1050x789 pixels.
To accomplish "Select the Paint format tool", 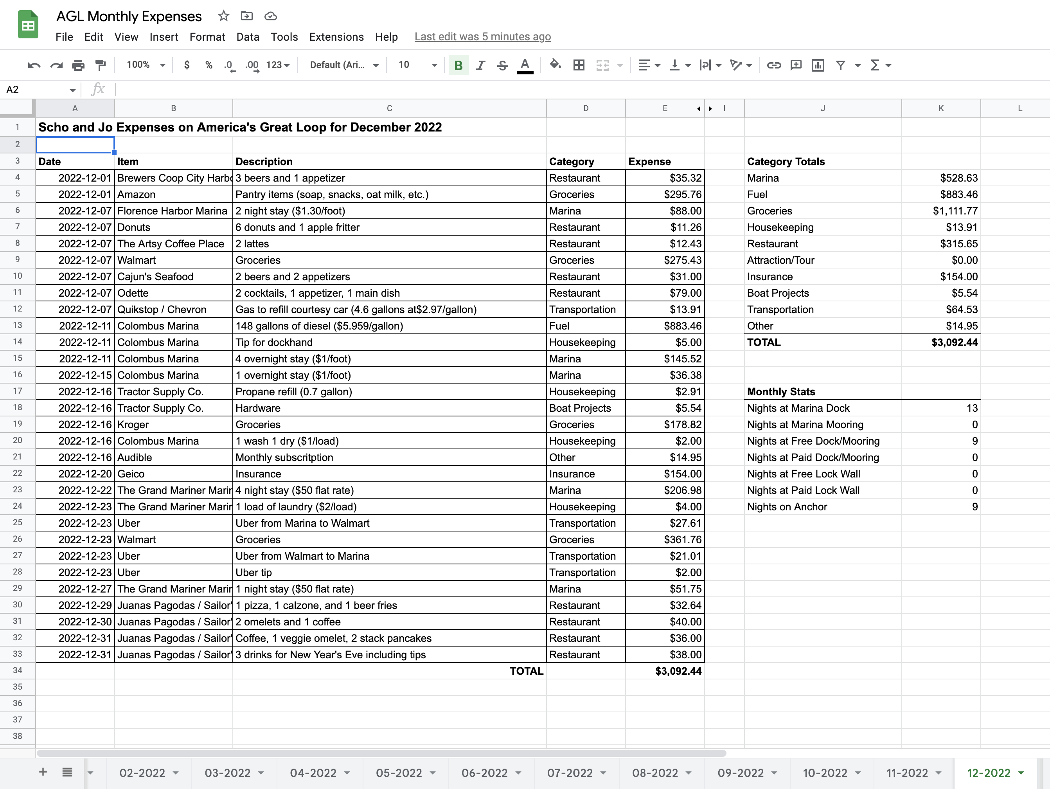I will pyautogui.click(x=100, y=65).
